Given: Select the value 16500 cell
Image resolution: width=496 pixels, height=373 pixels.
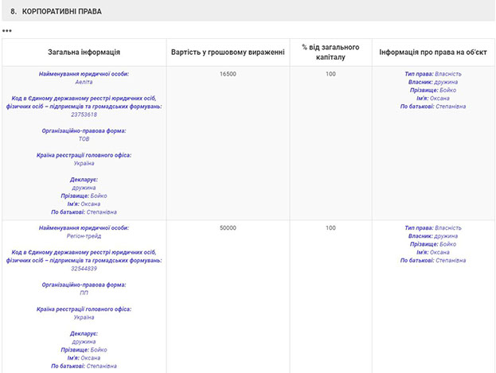Looking at the screenshot, I should [228, 73].
